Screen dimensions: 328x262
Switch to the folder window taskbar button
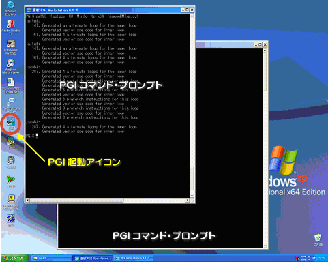pos(51,258)
